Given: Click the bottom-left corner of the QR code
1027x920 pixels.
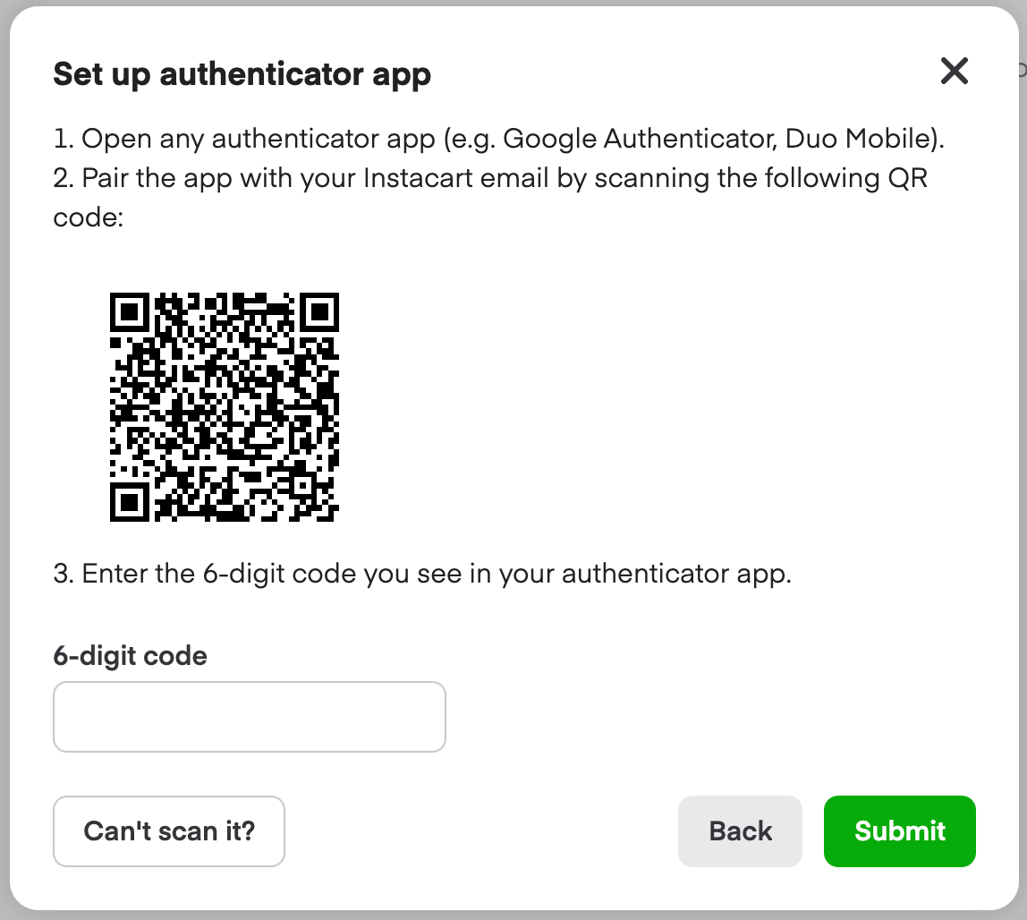Looking at the screenshot, I should pos(130,503).
